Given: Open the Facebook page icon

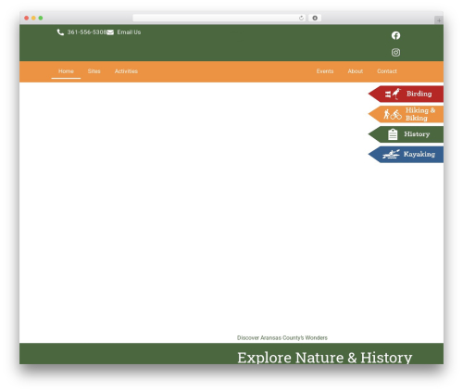Looking at the screenshot, I should [395, 35].
